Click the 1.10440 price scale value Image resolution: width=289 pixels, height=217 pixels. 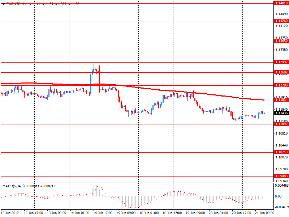281,145
